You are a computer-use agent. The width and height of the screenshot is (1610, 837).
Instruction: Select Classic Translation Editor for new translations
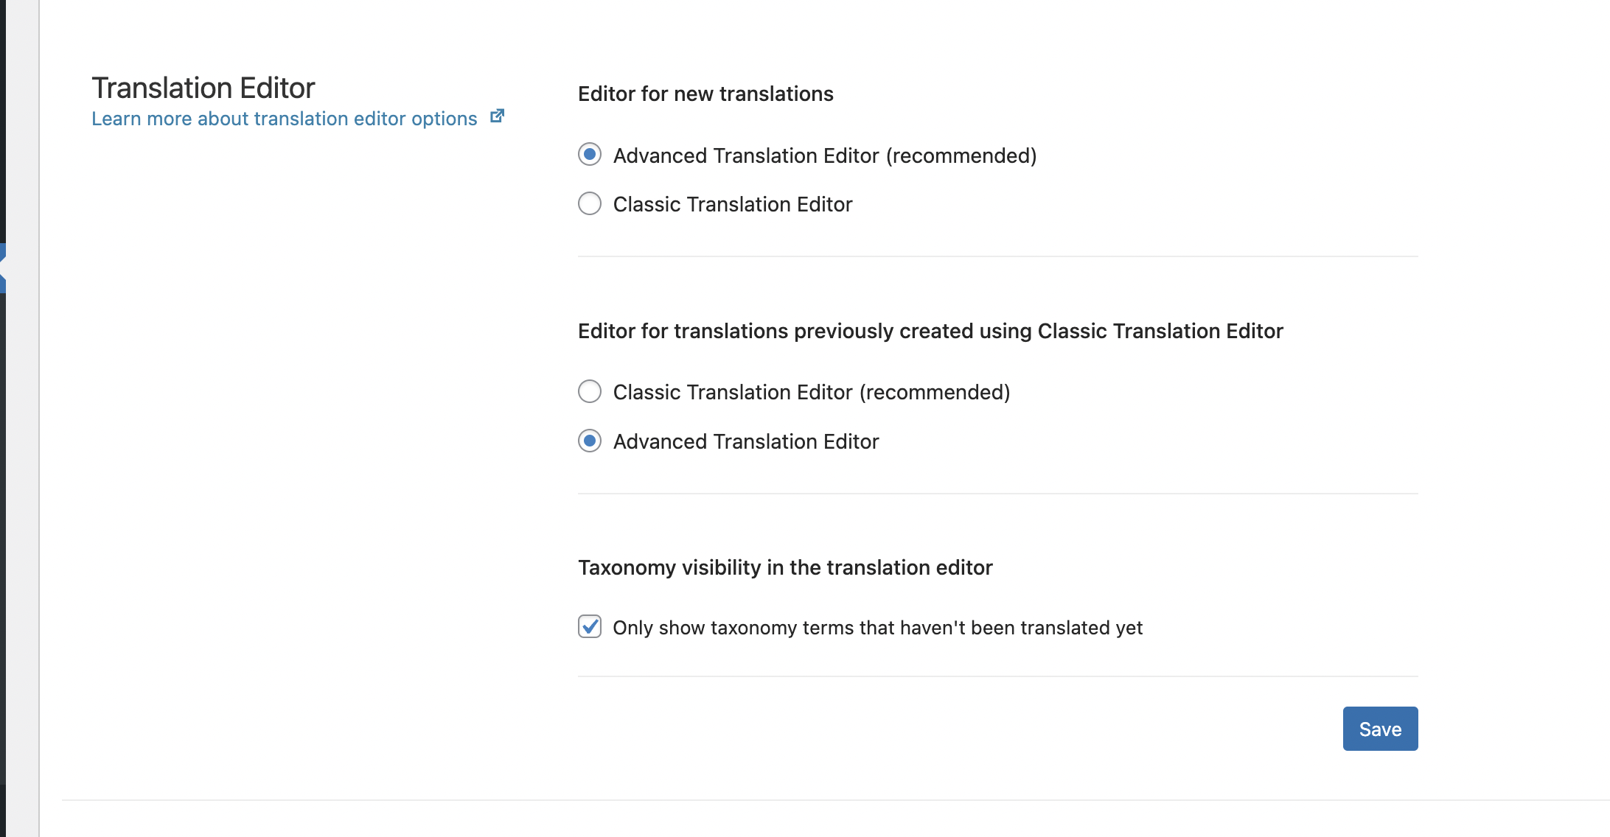tap(590, 203)
